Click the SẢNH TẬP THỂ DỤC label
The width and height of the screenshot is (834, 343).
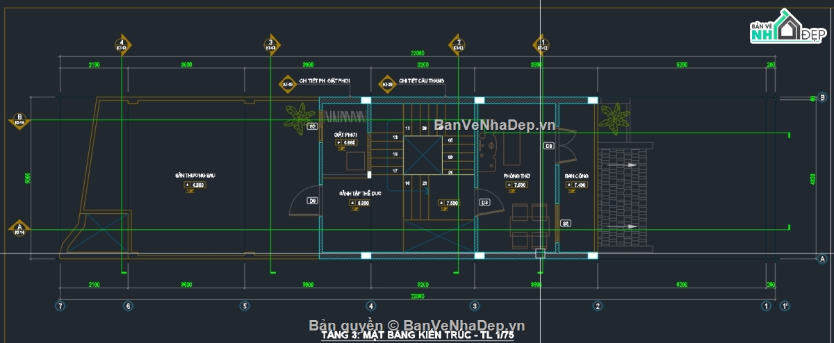(x=359, y=193)
